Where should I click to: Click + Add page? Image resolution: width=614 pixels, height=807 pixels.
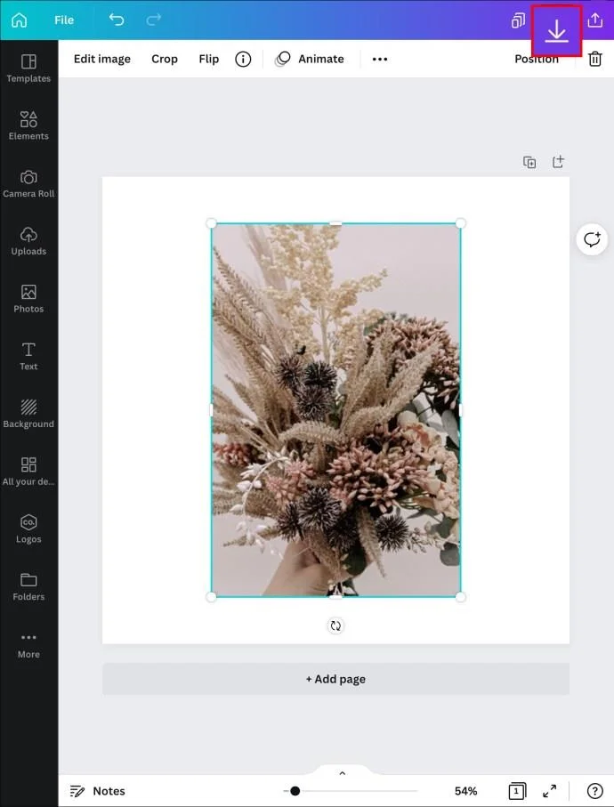335,679
